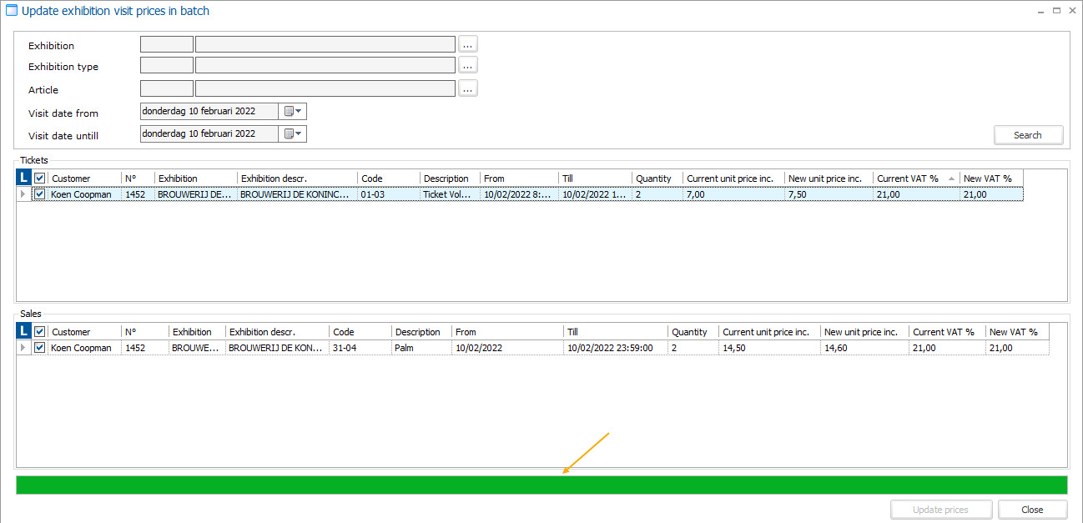
Task: Toggle select-all checkbox in Sales header
Action: click(x=40, y=331)
